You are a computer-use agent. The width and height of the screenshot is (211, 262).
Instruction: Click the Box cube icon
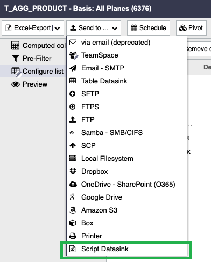(x=73, y=223)
